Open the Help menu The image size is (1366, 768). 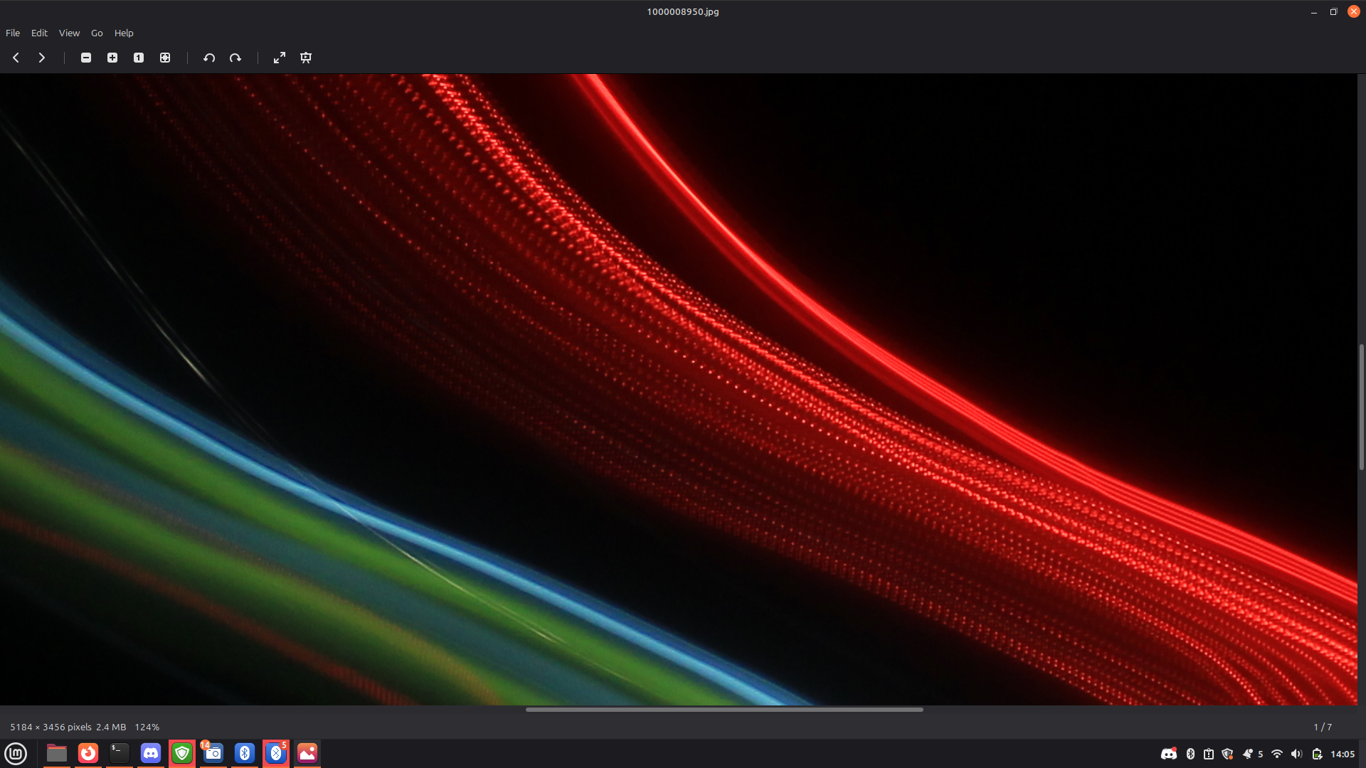pyautogui.click(x=124, y=33)
